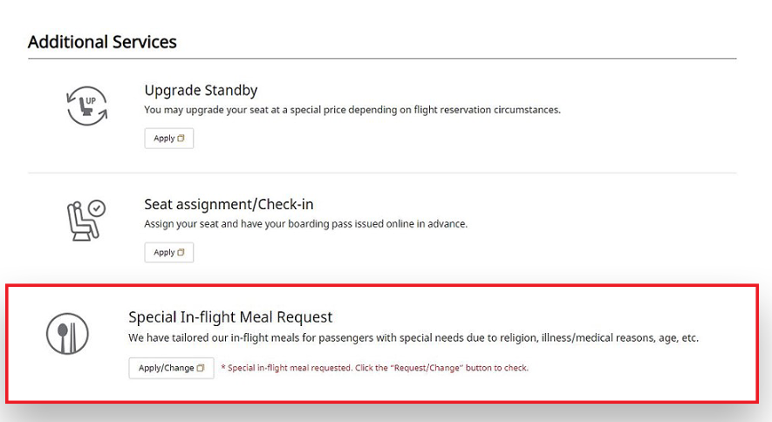Click the fork and spoon meal icon
This screenshot has height=422, width=772.
click(x=67, y=333)
